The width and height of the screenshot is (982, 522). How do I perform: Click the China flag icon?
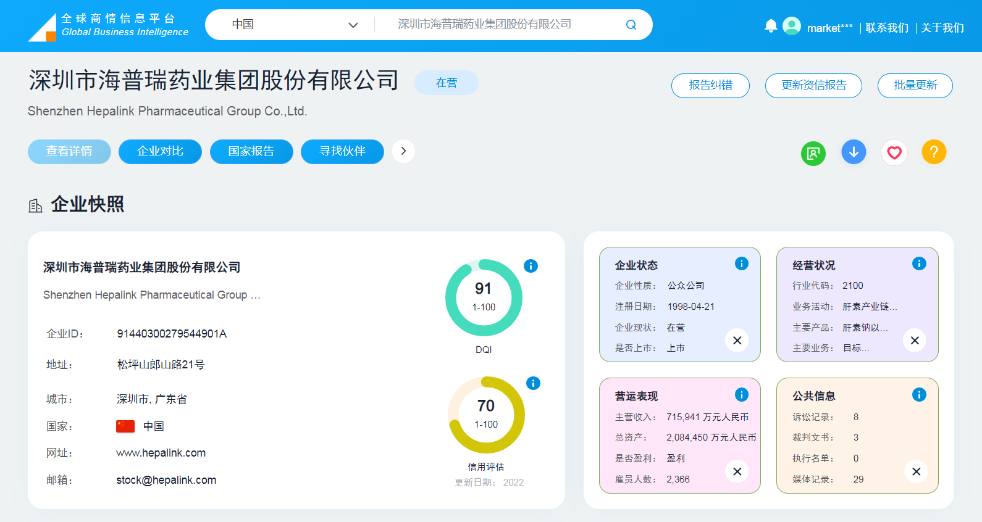click(x=125, y=426)
